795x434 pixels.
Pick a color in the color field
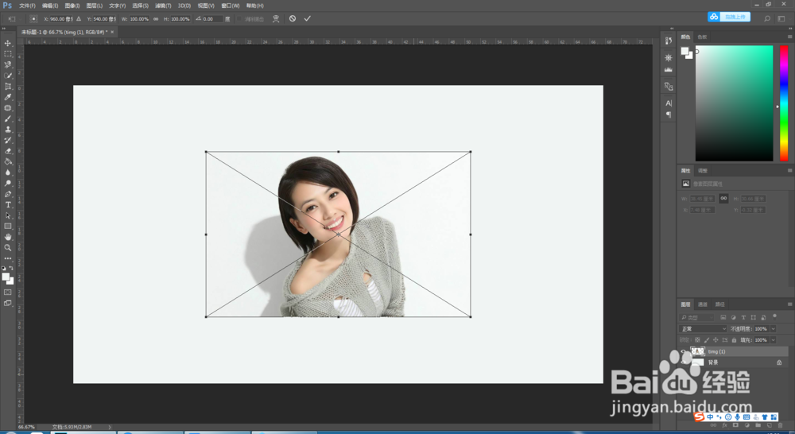pos(734,103)
